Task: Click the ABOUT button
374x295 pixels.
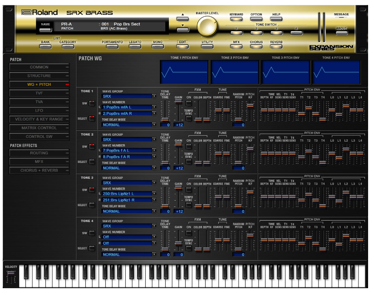Action: pyautogui.click(x=342, y=33)
